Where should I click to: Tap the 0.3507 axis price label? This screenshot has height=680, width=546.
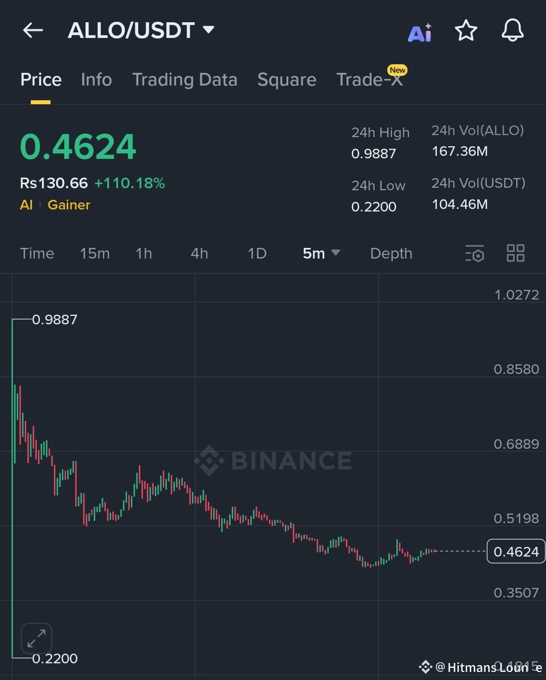click(x=517, y=592)
